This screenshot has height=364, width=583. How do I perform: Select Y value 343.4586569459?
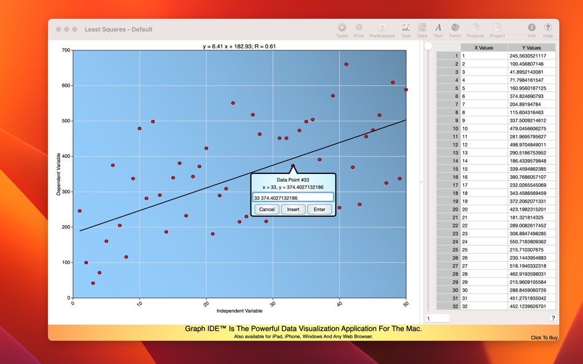tap(531, 193)
